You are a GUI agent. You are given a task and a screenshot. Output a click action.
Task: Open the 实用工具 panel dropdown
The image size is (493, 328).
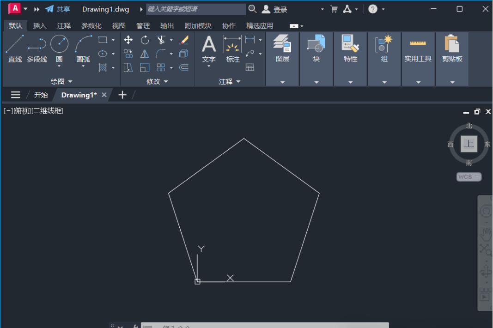point(418,82)
